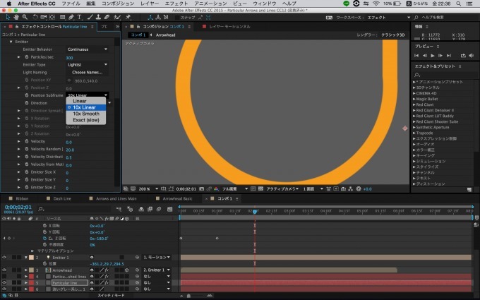Click stopwatch icon next to Velocity

(26, 141)
